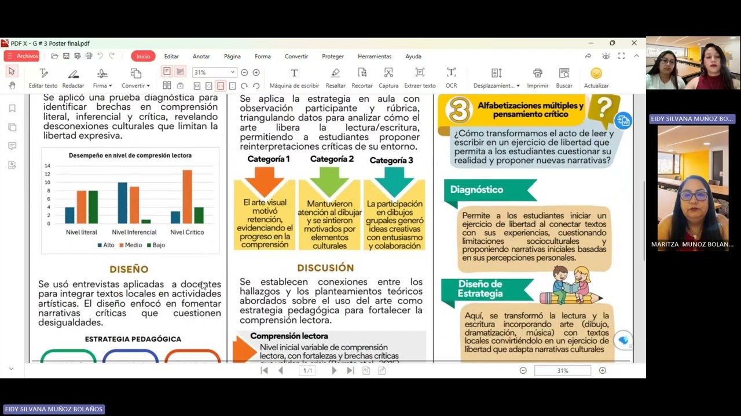Select the Máquina de escribir tool
The height and width of the screenshot is (416, 741).
click(294, 78)
